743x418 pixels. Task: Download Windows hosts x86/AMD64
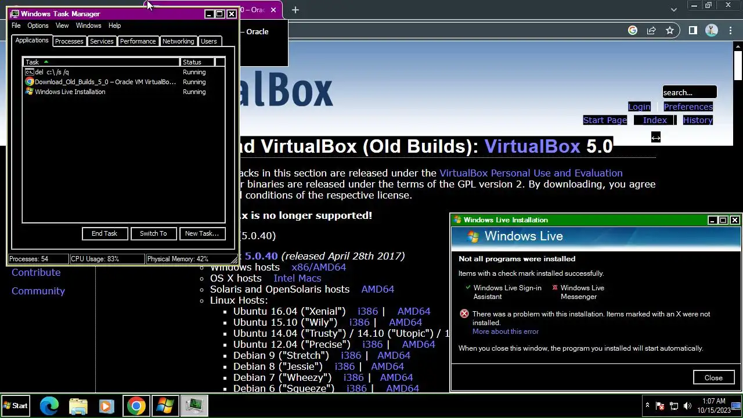pos(318,267)
